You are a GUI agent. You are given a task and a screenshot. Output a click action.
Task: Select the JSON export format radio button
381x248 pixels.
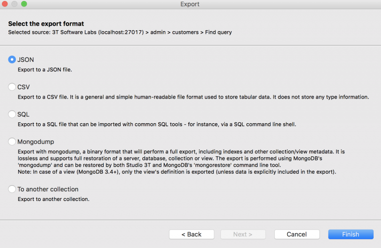[12, 59]
